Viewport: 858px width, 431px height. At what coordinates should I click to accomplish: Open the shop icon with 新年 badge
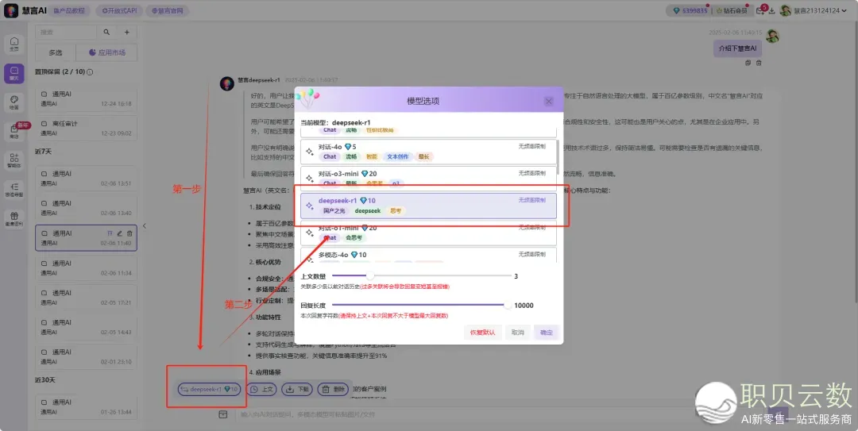[x=14, y=131]
